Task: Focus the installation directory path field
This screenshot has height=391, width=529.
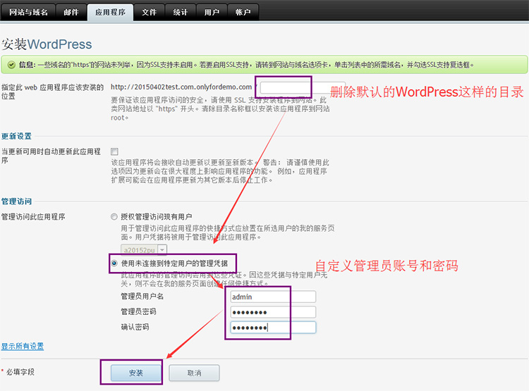Action: point(303,87)
